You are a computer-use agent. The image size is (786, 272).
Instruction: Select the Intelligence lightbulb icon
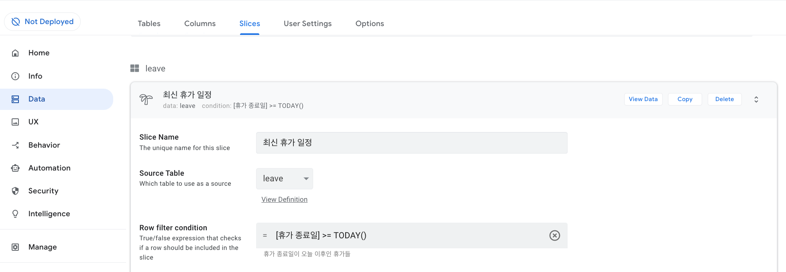coord(15,213)
